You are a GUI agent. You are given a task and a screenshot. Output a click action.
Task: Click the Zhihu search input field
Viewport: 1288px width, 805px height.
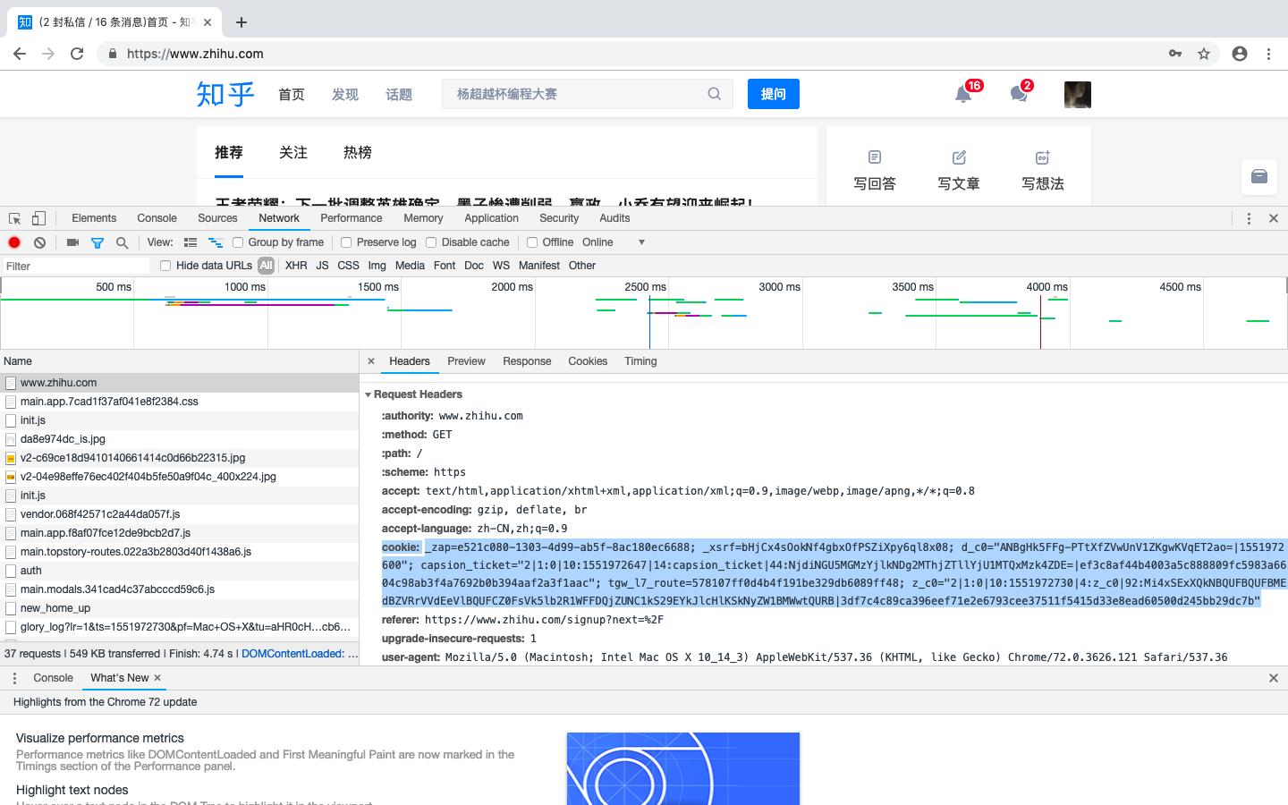coord(581,93)
